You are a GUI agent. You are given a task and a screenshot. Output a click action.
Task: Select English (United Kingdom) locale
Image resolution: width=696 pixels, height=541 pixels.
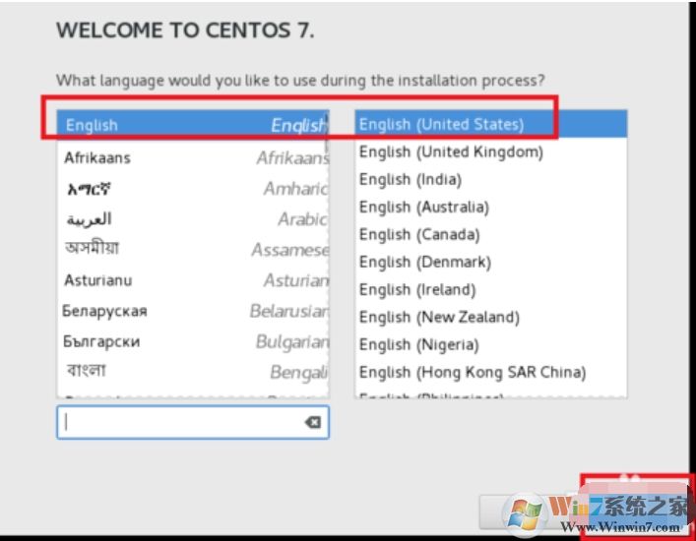(490, 151)
